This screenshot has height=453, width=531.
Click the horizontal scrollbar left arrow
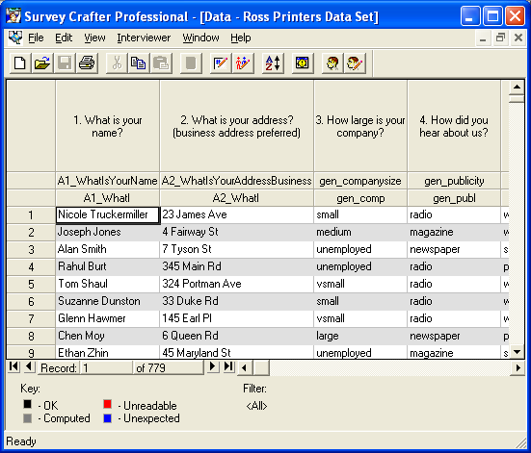point(244,367)
